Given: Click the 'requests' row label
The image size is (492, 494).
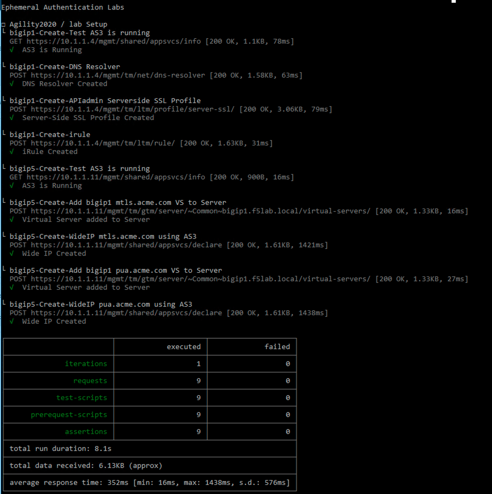Looking at the screenshot, I should (90, 381).
